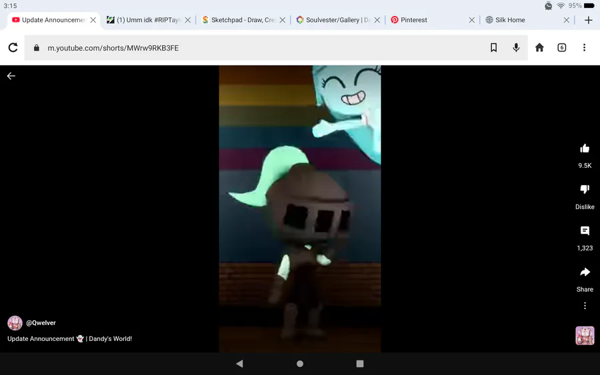Tap the microphone voice search icon
The height and width of the screenshot is (375, 600).
pos(516,47)
